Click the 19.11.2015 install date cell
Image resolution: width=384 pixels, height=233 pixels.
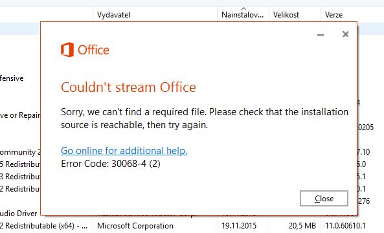239,226
